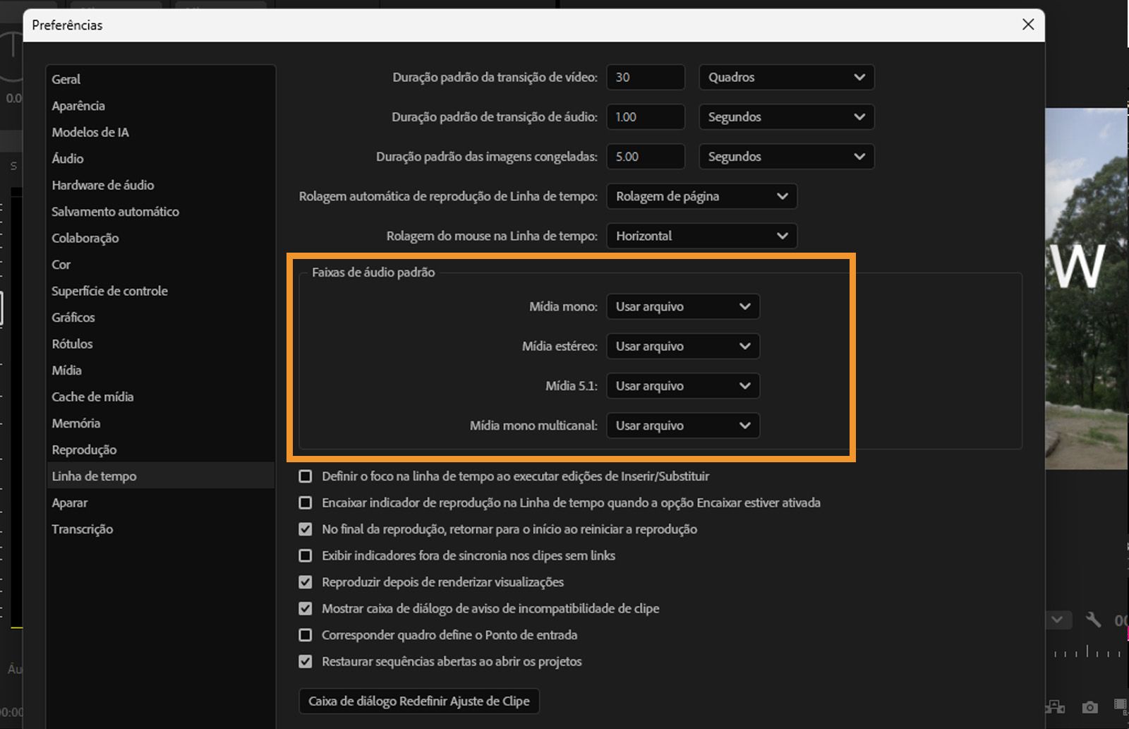
Task: Click the Extract icon in Program Monitor
Action: click(1055, 708)
